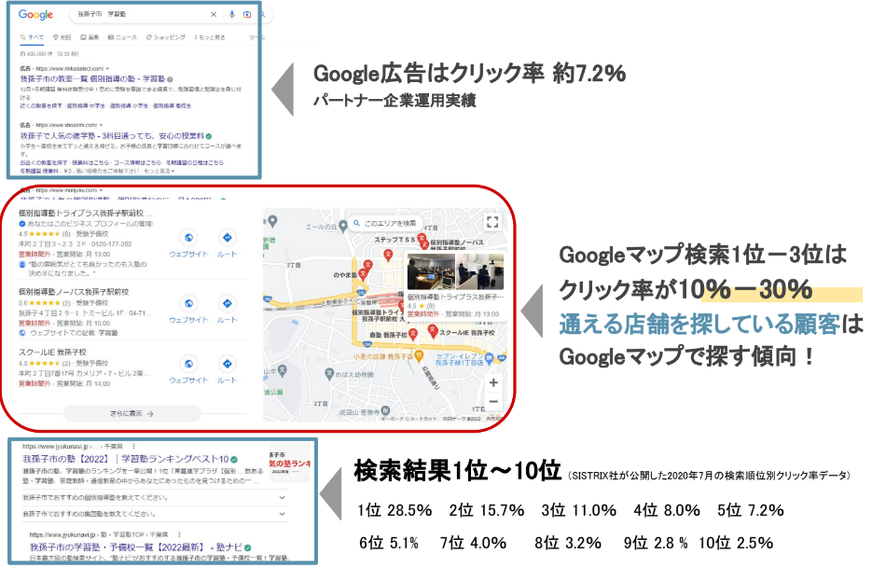Open sitelink 個別指導 高校生
This screenshot has width=872, height=568.
pyautogui.click(x=172, y=105)
